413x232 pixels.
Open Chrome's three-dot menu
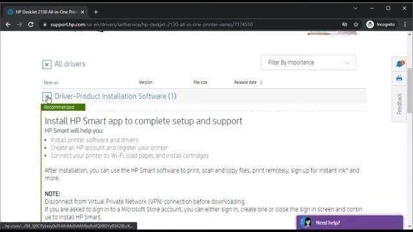(405, 24)
